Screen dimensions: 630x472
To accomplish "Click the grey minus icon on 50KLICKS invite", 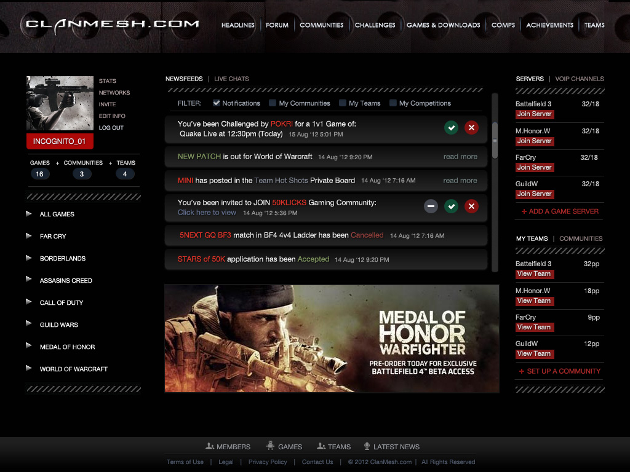I will click(431, 206).
